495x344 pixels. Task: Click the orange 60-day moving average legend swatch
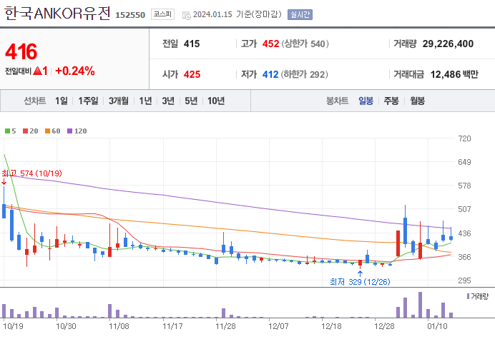tap(48, 131)
